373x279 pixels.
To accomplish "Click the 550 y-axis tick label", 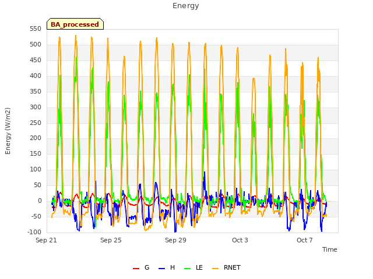I will pyautogui.click(x=36, y=28).
